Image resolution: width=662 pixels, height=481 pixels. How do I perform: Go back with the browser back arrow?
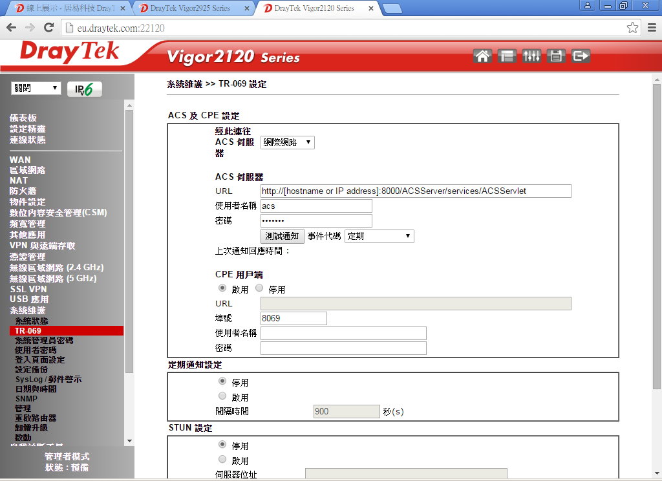point(12,28)
